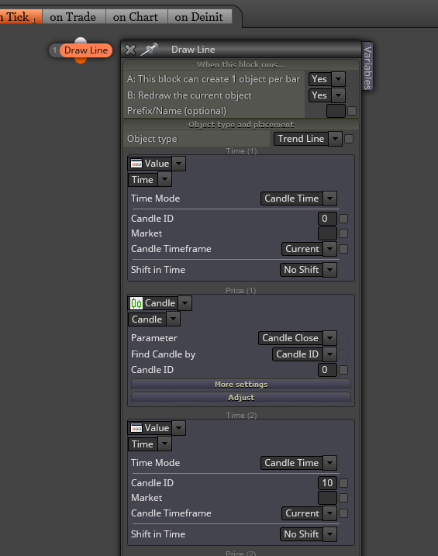
Task: Switch to the on Deinit tab
Action: pos(198,16)
